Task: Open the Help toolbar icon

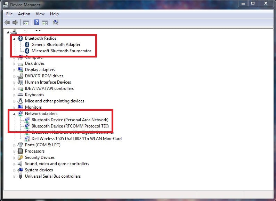Action: (x=36, y=22)
